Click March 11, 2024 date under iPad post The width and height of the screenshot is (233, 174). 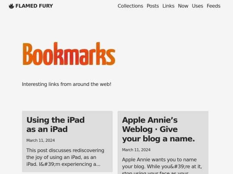41,140
